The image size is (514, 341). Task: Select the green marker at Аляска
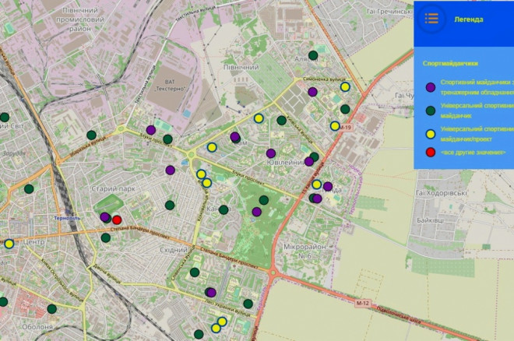click(x=312, y=55)
